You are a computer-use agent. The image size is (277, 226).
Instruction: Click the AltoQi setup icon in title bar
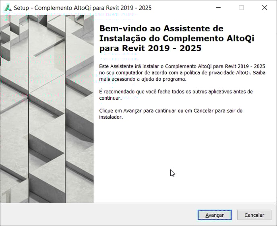8,8
